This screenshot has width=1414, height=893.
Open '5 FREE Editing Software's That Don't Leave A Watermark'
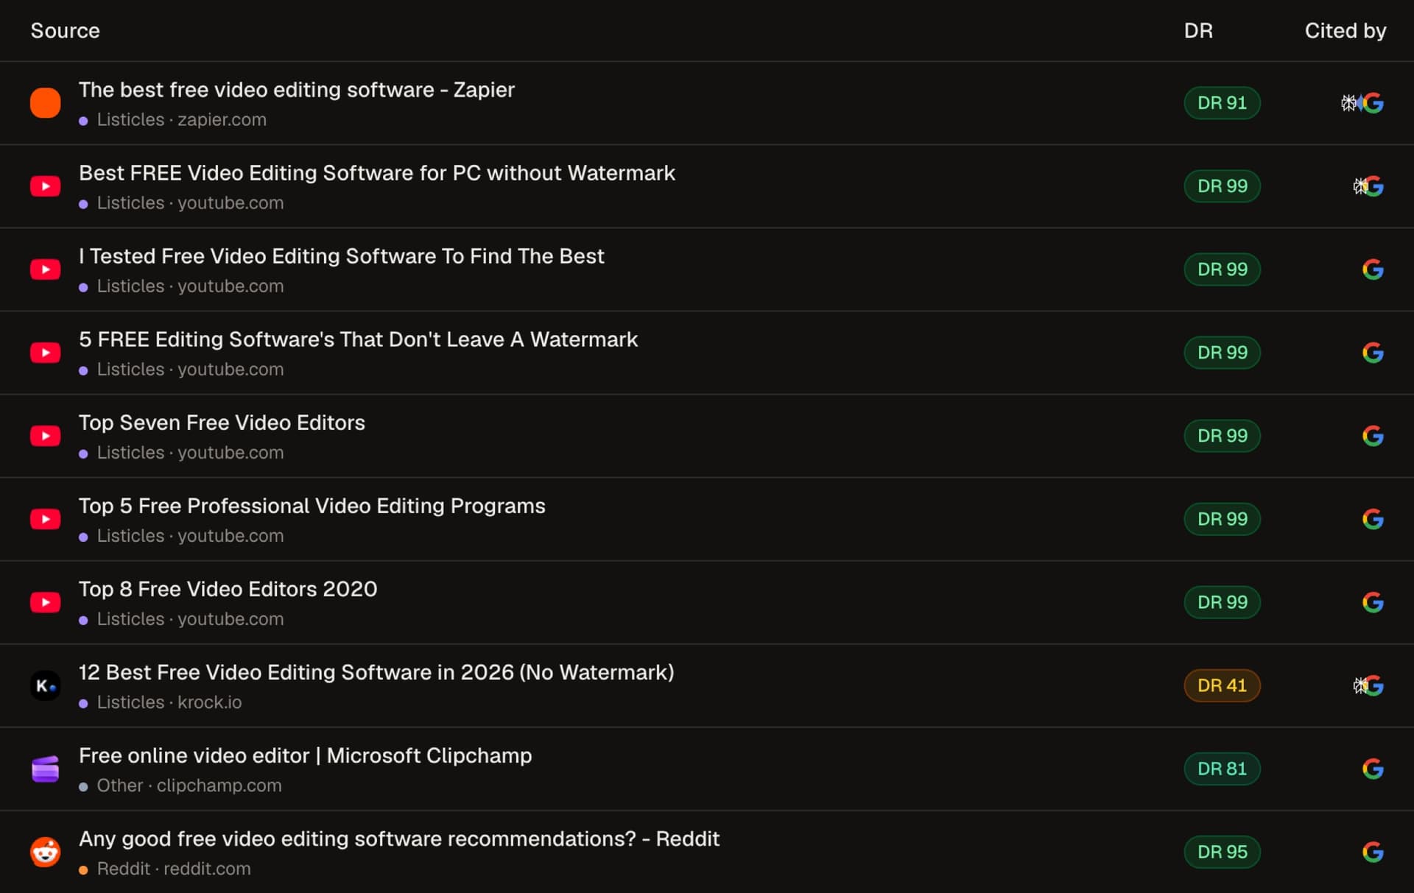(x=359, y=339)
